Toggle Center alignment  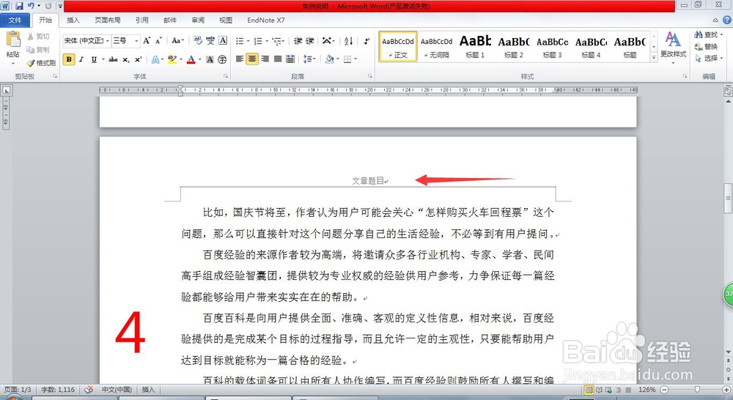coord(252,59)
